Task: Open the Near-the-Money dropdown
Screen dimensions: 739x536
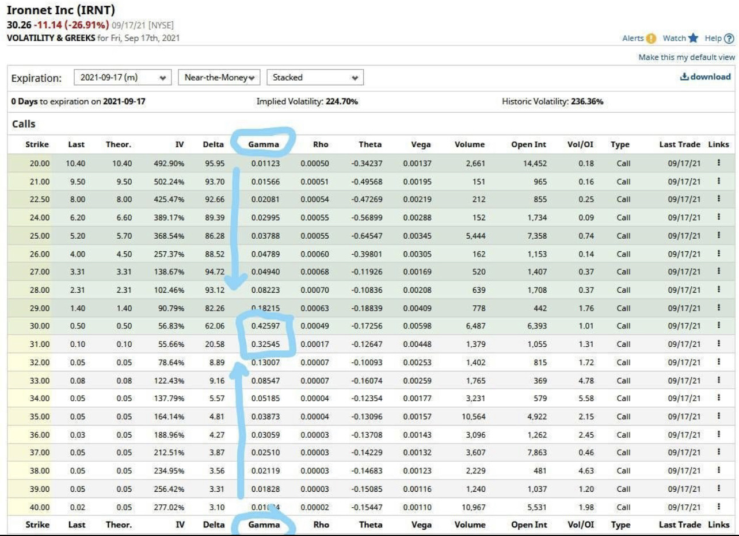Action: point(220,77)
